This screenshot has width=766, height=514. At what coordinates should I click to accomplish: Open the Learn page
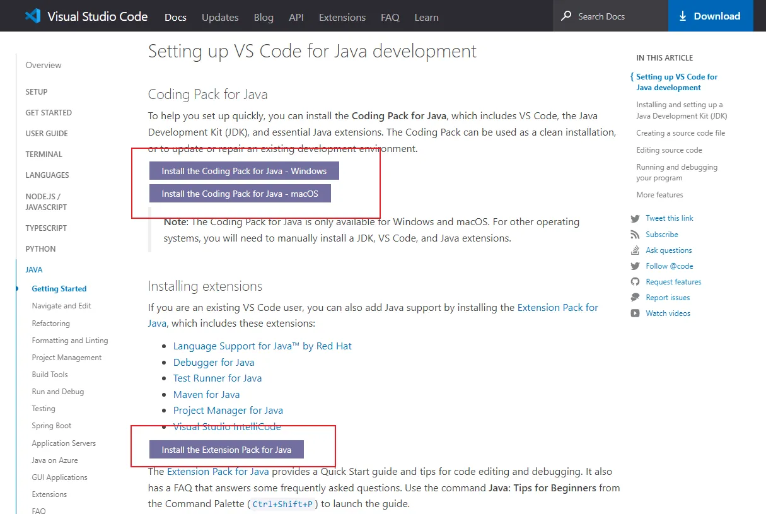pos(426,17)
